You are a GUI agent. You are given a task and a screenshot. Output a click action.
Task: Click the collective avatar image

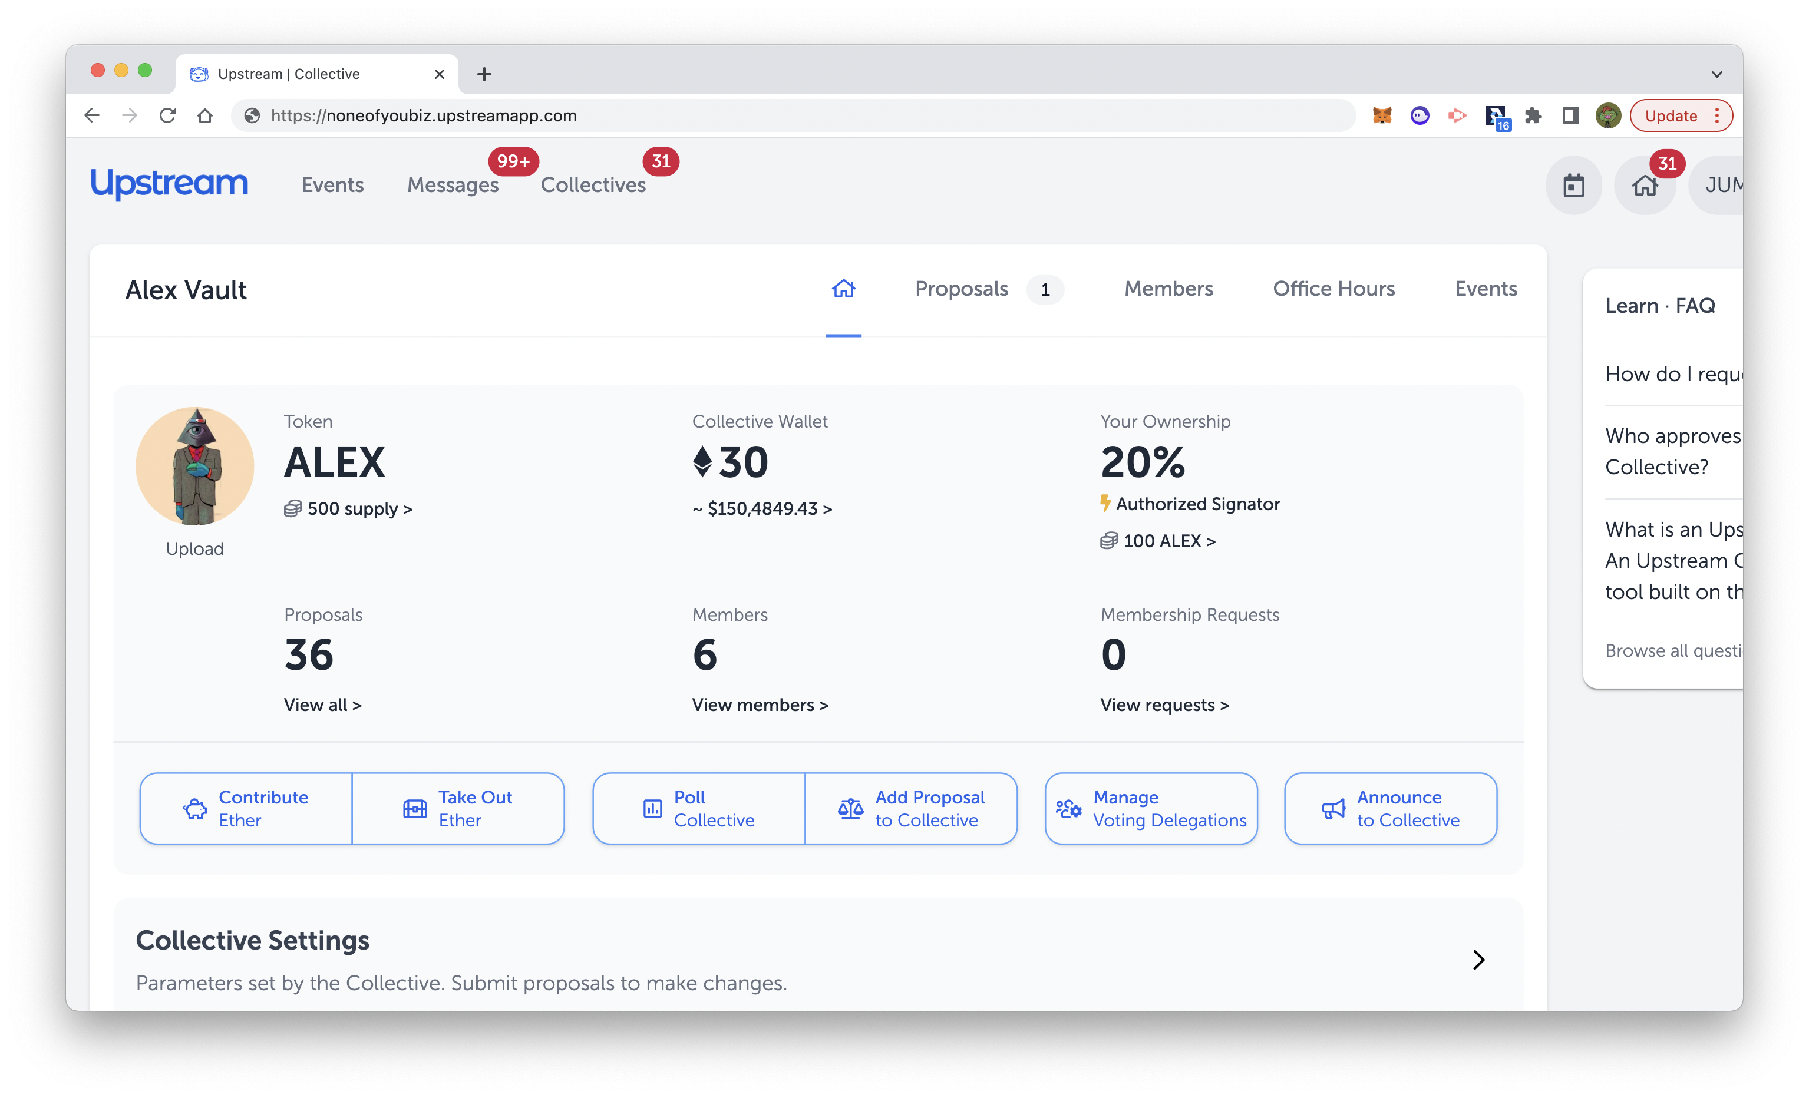[x=194, y=466]
